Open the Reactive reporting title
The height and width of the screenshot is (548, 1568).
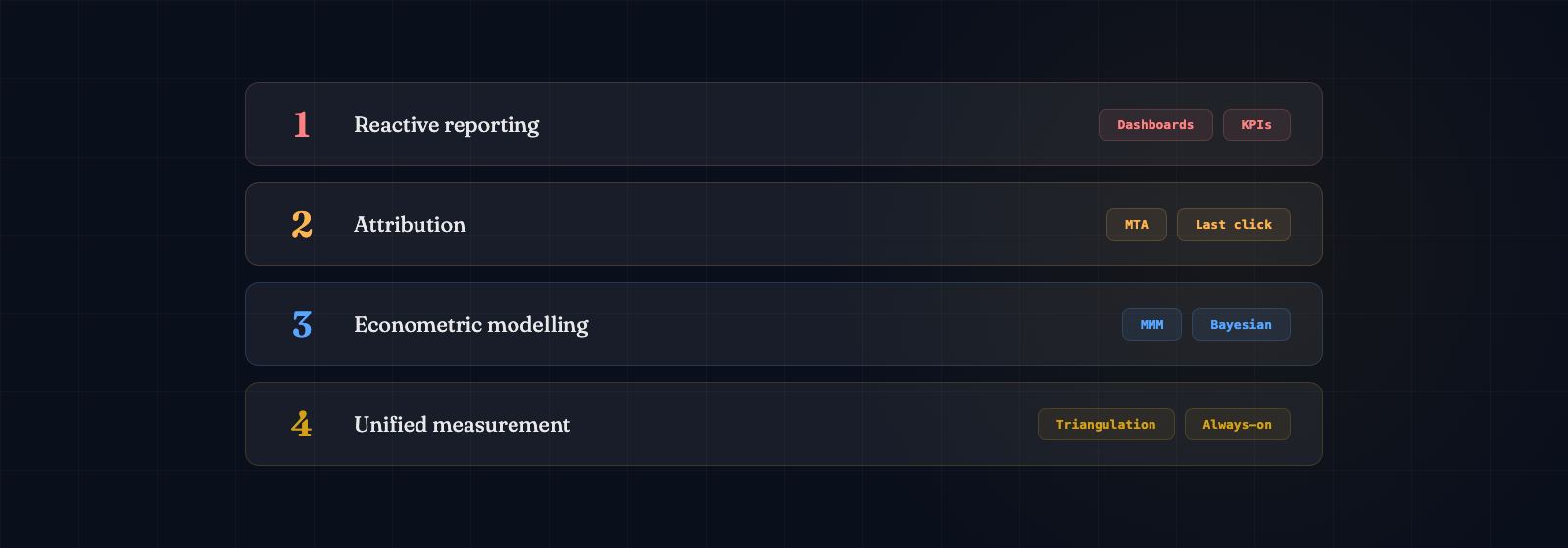[x=446, y=124]
